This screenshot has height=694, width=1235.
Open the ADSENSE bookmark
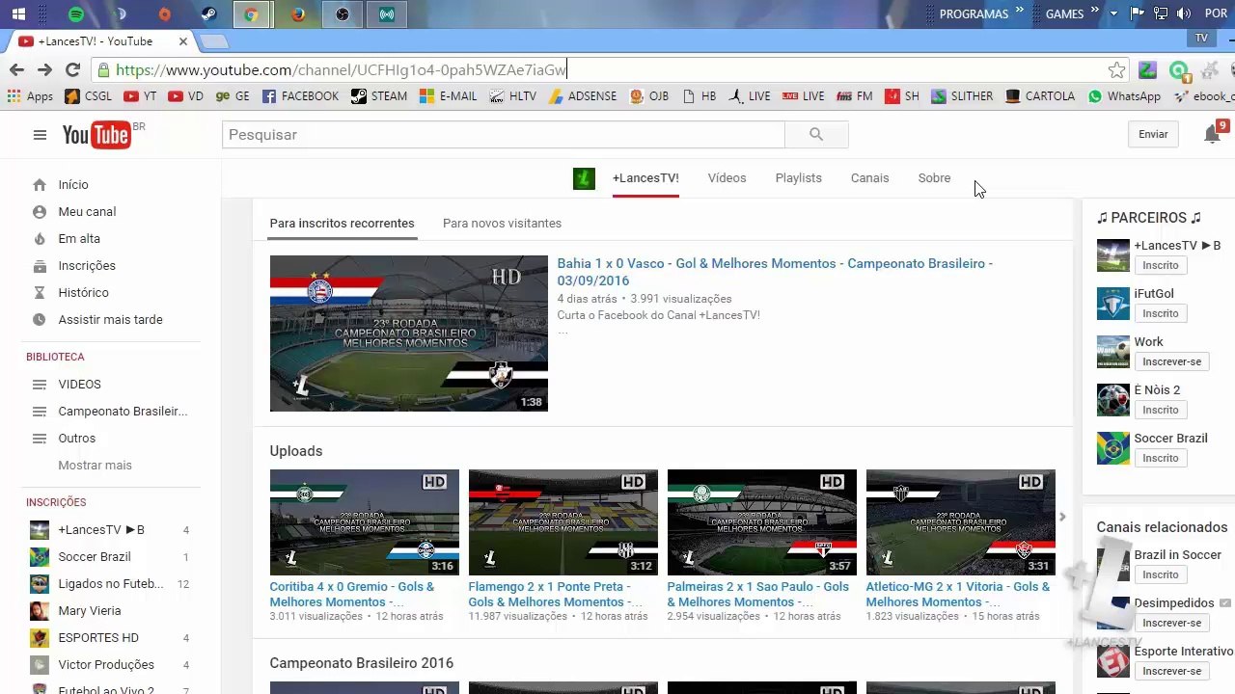tap(583, 96)
